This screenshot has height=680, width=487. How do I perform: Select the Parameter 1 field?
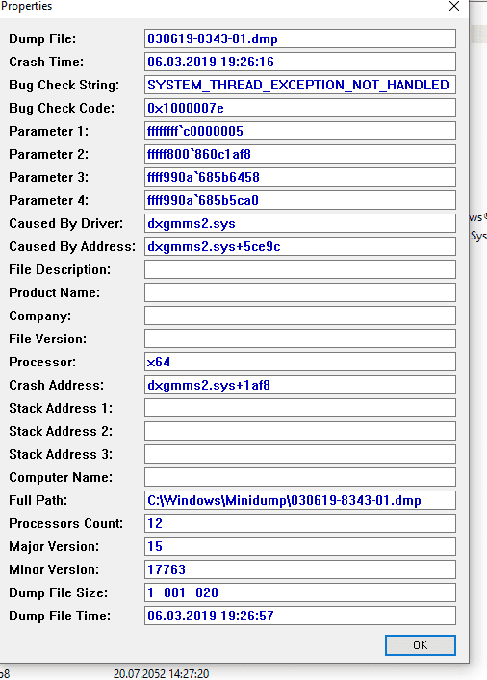pyautogui.click(x=300, y=131)
